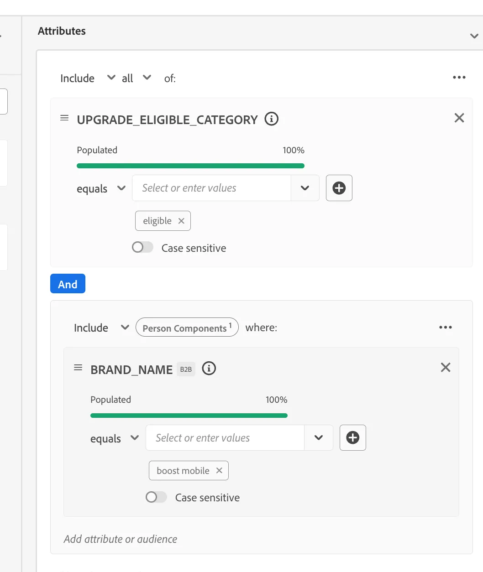The image size is (483, 572).
Task: Remove the 'boost mobile' value tag
Action: [219, 470]
